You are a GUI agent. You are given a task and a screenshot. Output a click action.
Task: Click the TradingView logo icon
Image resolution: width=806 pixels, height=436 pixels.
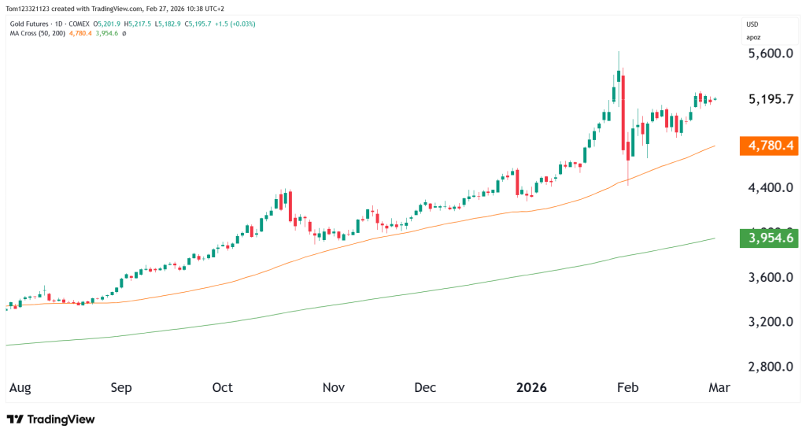click(15, 419)
